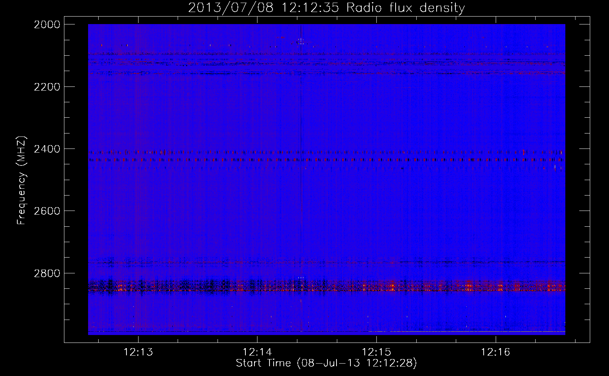Click the 'Frequency (MHZ)' axis title
Viewport: 609px width, 376px height.
tap(21, 180)
